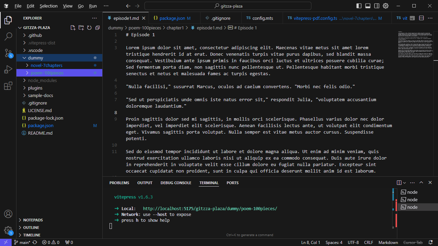Viewport: 438px width, 246px height.
Task: Go forward using the title bar arrow
Action: [137, 6]
